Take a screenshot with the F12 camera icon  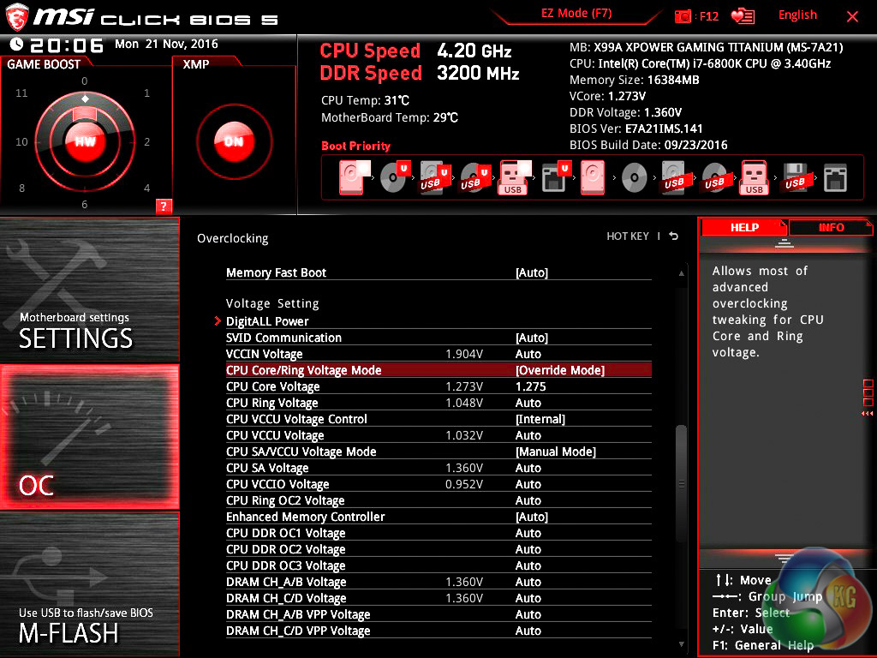tap(683, 16)
